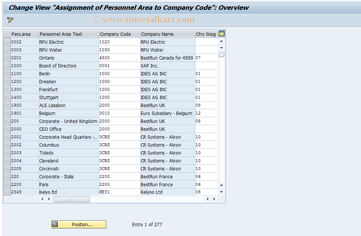Select row selector for Paris row
The height and width of the screenshot is (236, 361).
coord(7,184)
